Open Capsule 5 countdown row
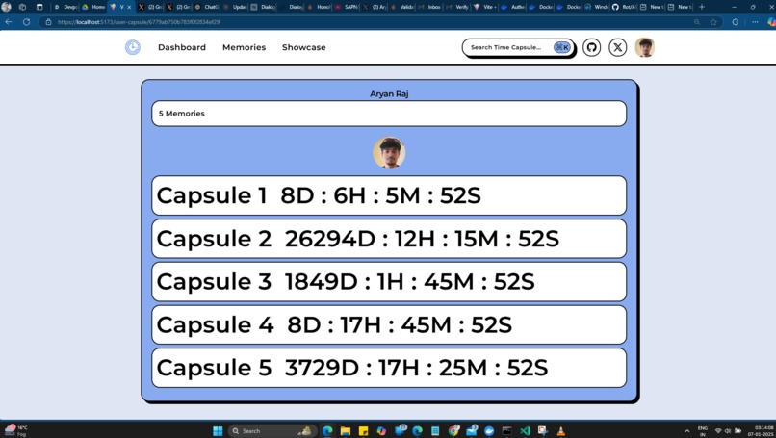This screenshot has height=438, width=776. (x=389, y=368)
